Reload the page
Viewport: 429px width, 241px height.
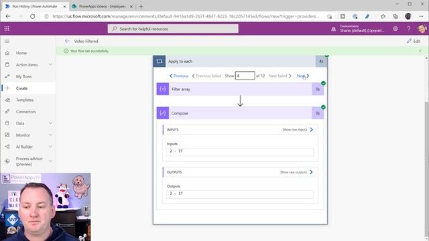coord(33,16)
